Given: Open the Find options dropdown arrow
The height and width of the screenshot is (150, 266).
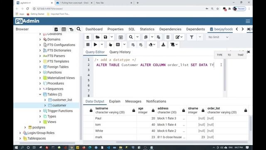Looking at the screenshot, I should (x=137, y=37).
